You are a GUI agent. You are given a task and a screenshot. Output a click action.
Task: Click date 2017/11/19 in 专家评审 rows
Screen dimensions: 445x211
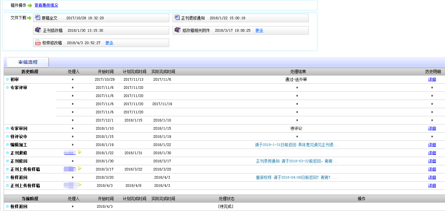click(162, 104)
